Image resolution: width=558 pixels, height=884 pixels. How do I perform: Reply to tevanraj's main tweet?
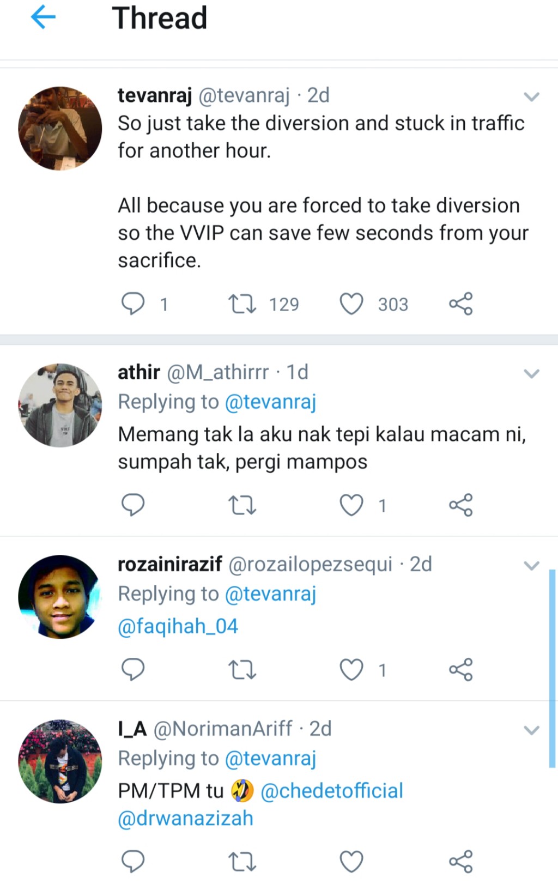pyautogui.click(x=132, y=304)
